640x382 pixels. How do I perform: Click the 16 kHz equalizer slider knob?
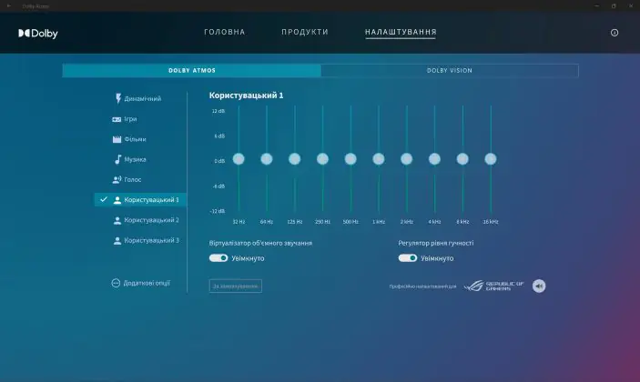491,159
